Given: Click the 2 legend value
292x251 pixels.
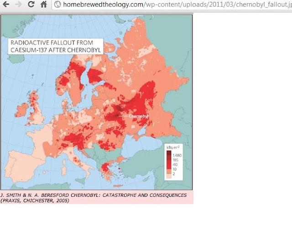Looking at the screenshot, I should [x=174, y=174].
